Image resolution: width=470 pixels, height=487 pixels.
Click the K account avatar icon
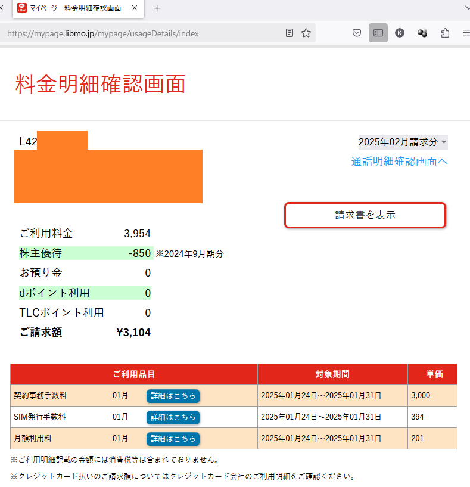click(400, 33)
